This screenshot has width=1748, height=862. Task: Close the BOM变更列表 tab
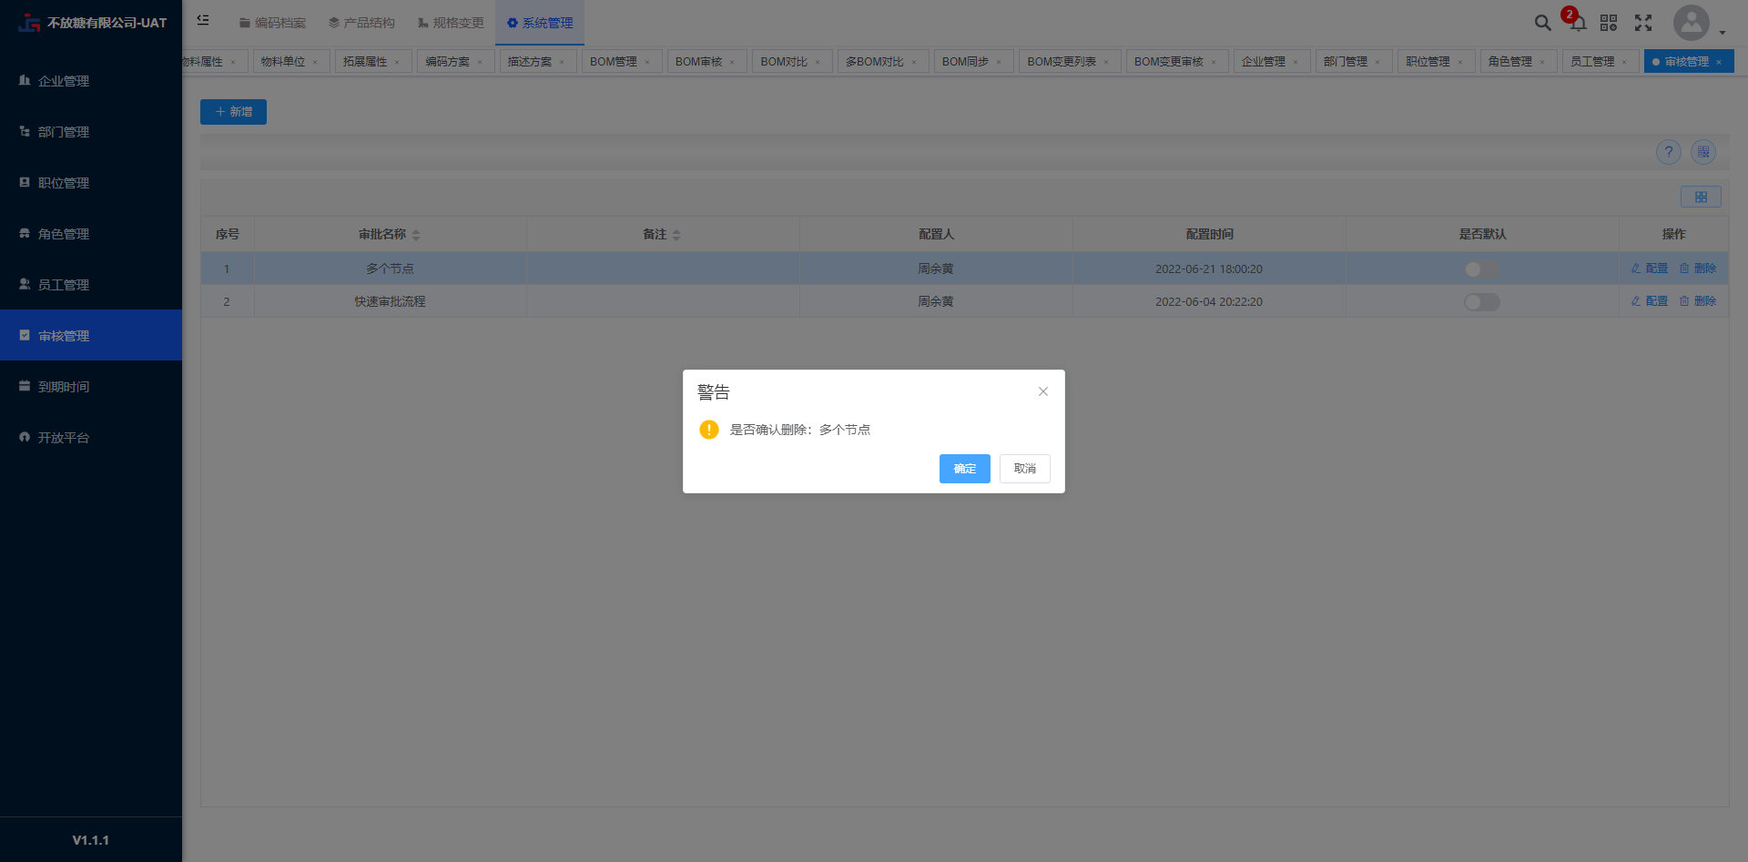click(1106, 62)
